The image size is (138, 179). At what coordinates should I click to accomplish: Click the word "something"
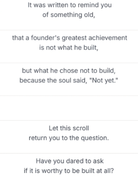(66, 15)
